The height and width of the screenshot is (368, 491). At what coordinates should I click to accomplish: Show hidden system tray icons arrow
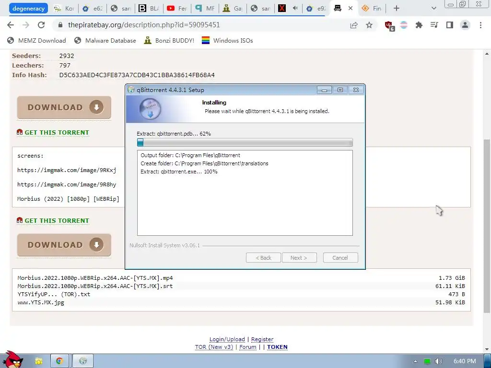[x=415, y=361]
